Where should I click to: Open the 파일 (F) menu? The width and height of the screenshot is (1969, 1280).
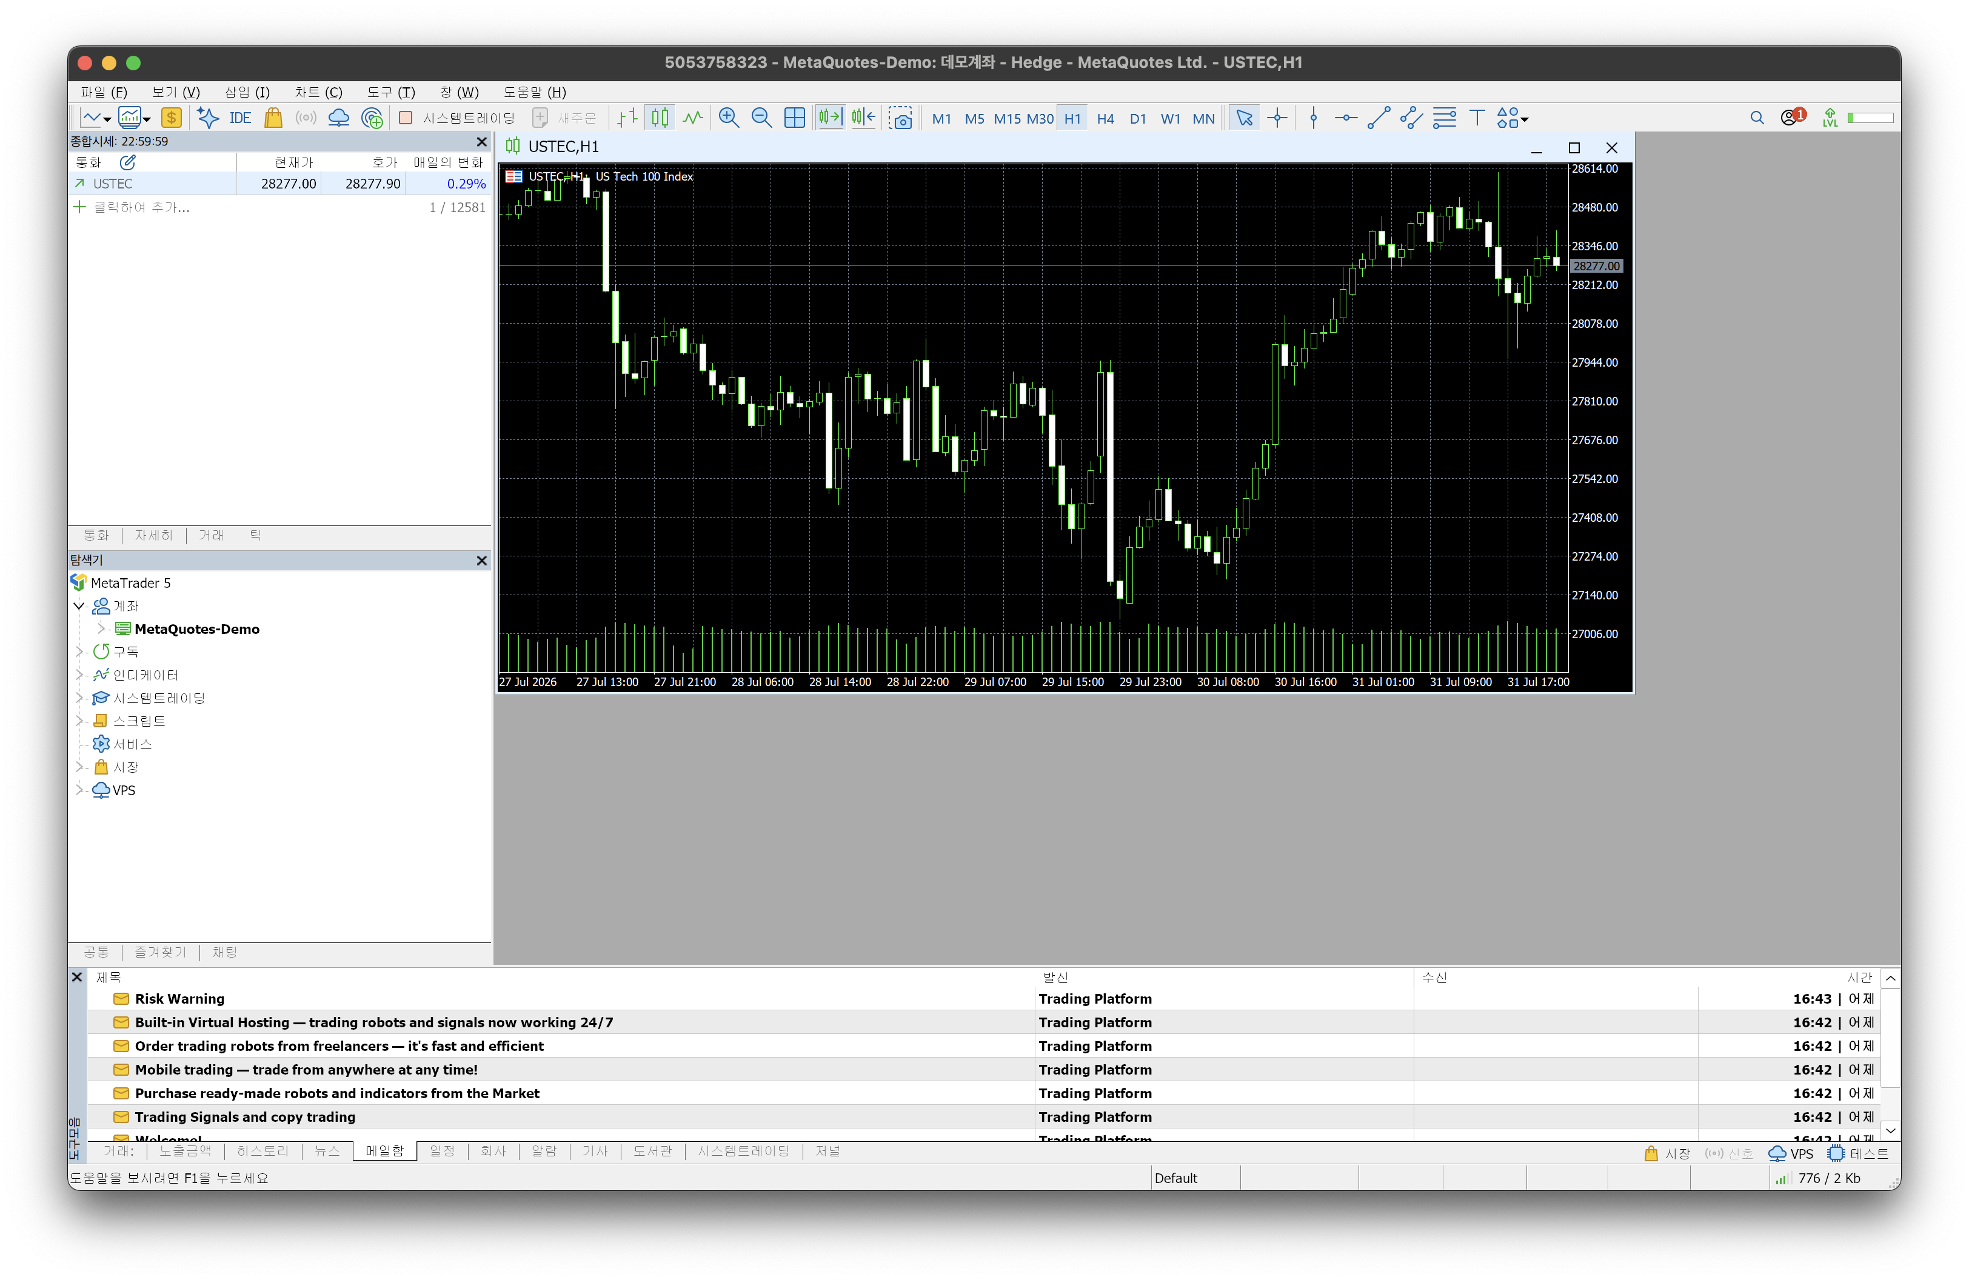104,92
